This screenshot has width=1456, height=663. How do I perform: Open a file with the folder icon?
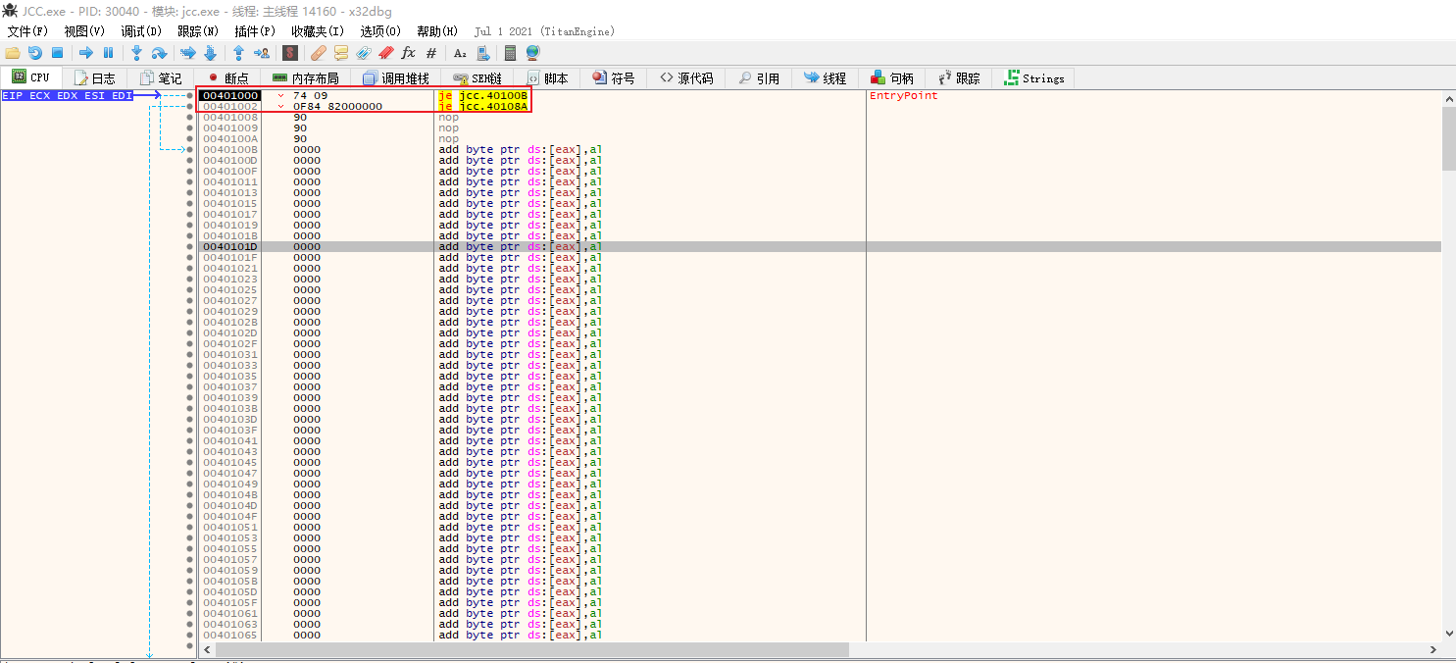click(13, 53)
